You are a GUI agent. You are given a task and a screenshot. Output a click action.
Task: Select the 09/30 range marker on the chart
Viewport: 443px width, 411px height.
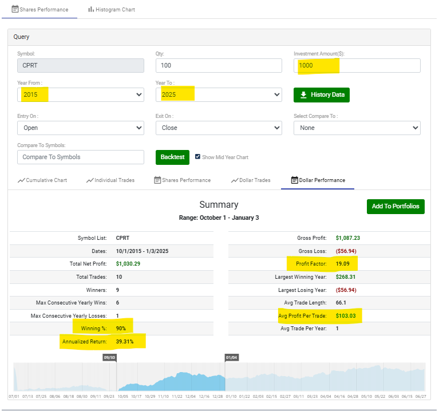(x=109, y=357)
